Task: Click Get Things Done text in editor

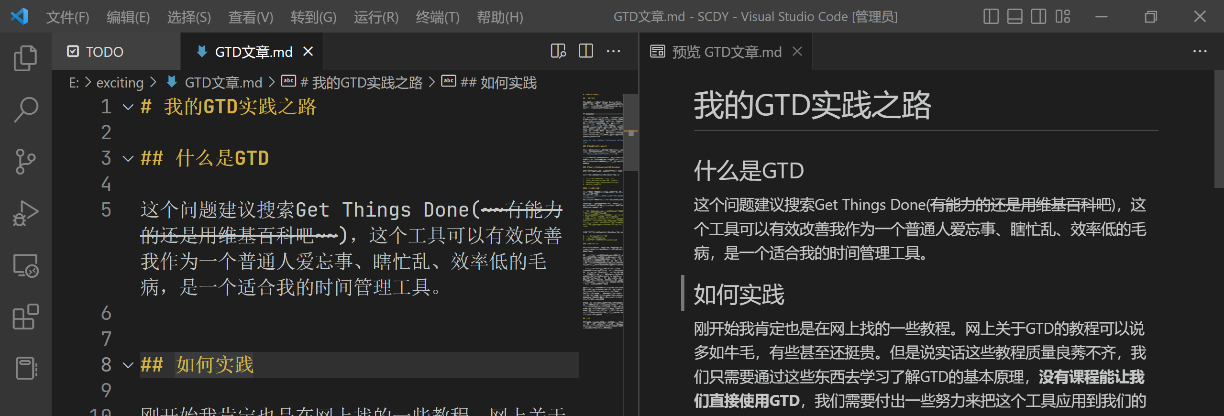Action: (382, 210)
